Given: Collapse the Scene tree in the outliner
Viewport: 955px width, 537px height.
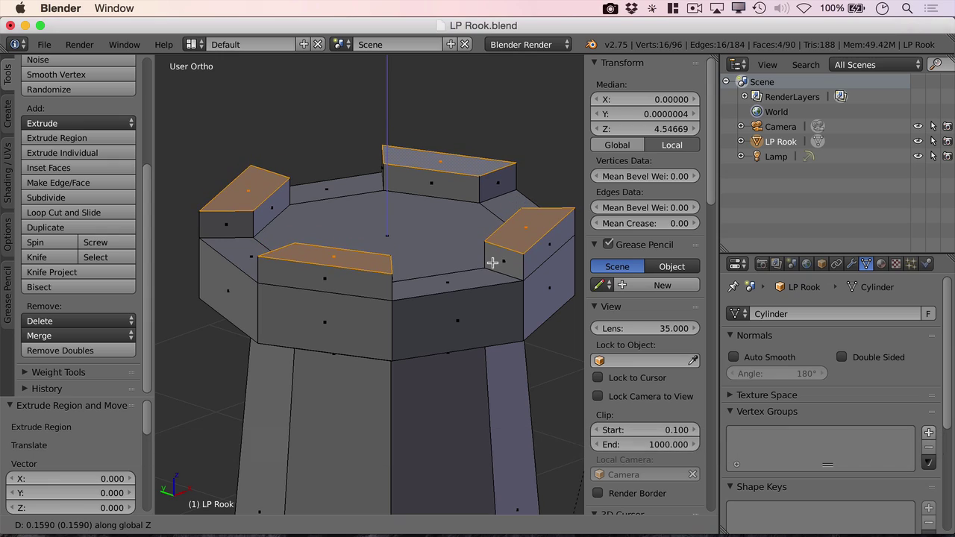Looking at the screenshot, I should pos(726,82).
